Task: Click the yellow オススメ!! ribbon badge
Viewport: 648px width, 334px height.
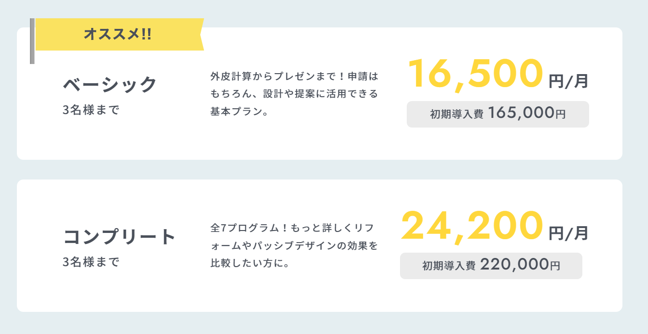Action: pyautogui.click(x=118, y=34)
